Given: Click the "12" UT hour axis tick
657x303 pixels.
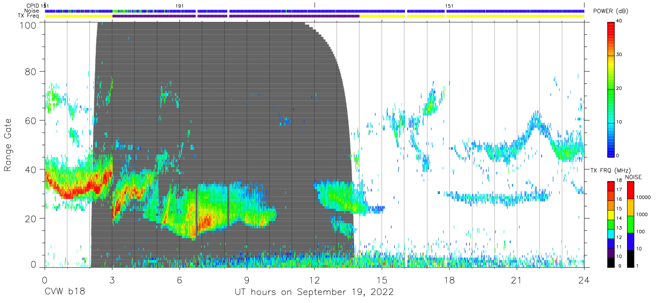Looking at the screenshot, I should coord(314,279).
